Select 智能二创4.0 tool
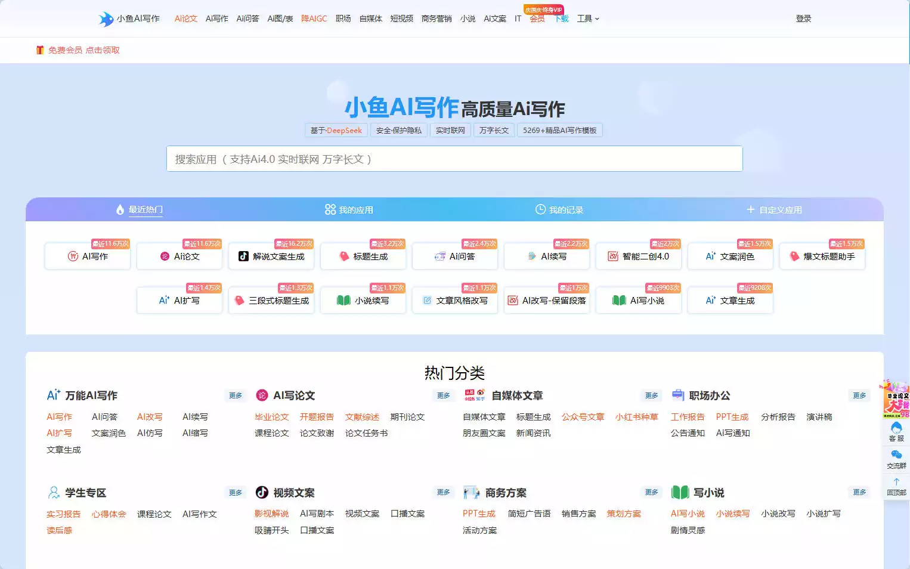Image resolution: width=910 pixels, height=569 pixels. pyautogui.click(x=639, y=256)
